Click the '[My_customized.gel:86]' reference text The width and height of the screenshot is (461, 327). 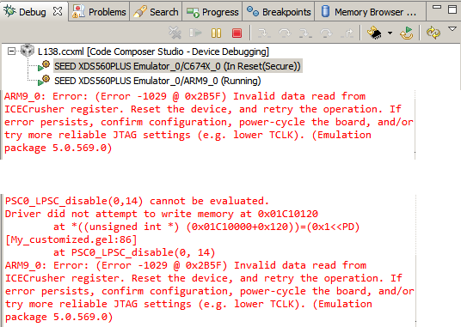(x=71, y=239)
